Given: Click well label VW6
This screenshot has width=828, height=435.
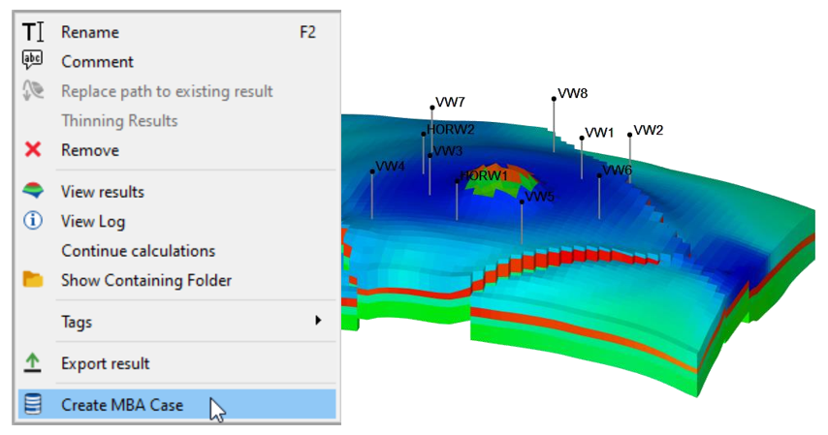Looking at the screenshot, I should [617, 170].
